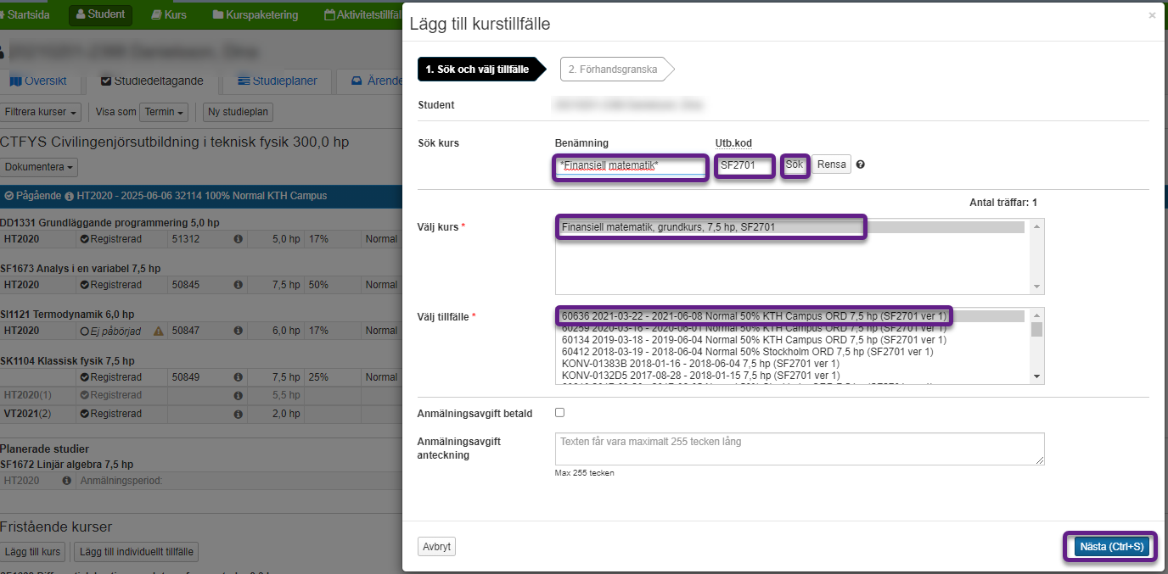Focus the Benämning search field
The image size is (1168, 574).
(x=631, y=165)
